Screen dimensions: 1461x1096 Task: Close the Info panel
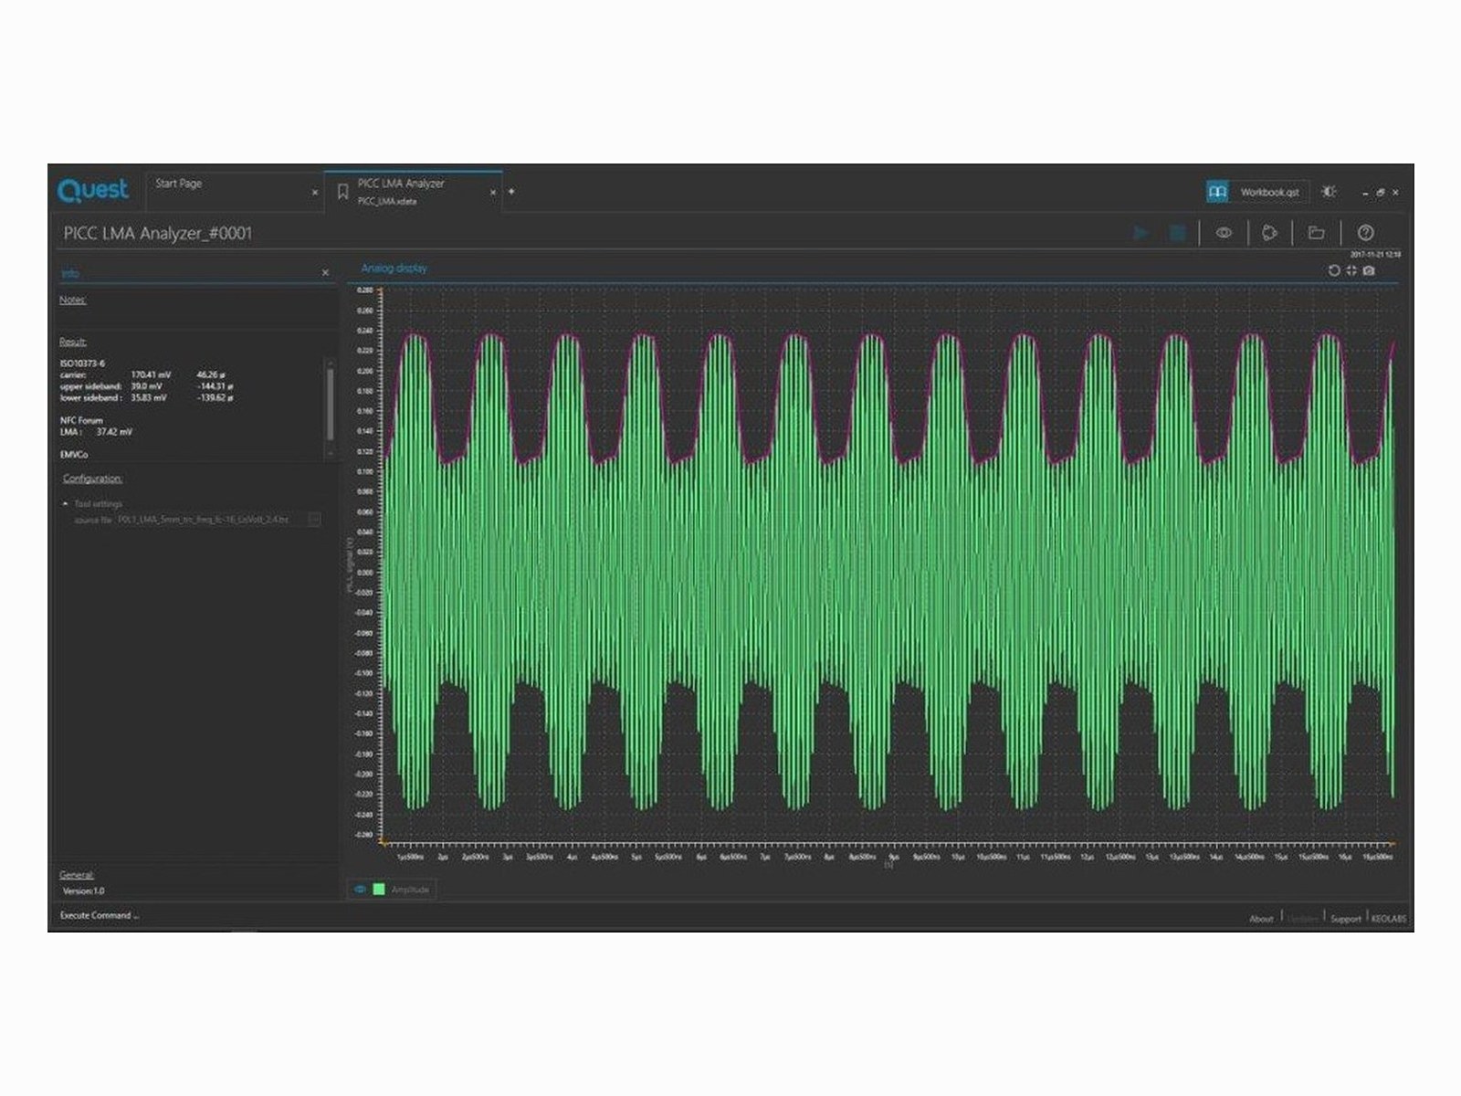tap(325, 273)
